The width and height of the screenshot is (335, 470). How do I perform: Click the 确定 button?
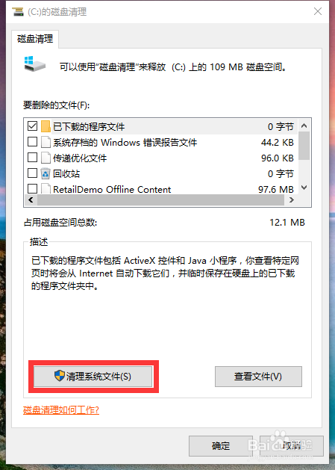tap(221, 446)
